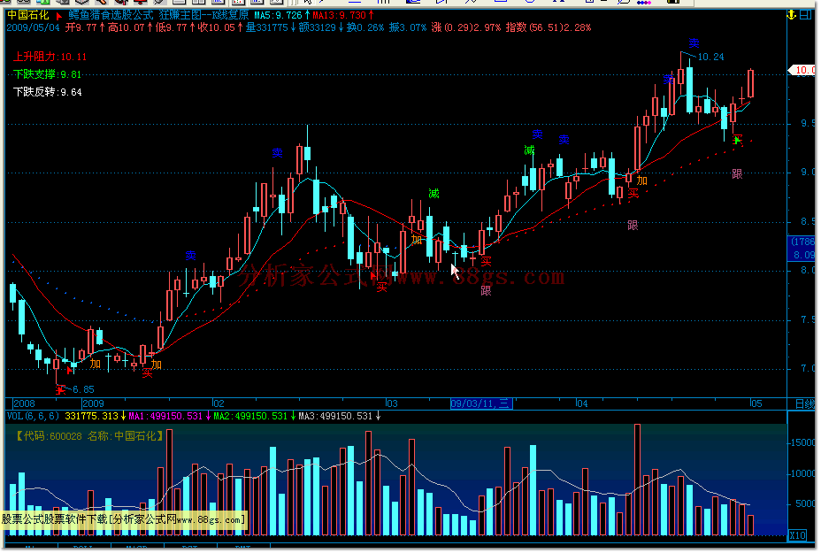The height and width of the screenshot is (553, 821).
Task: Click the 【代码:600028 名称:中国石化】 caption
Action: (89, 435)
